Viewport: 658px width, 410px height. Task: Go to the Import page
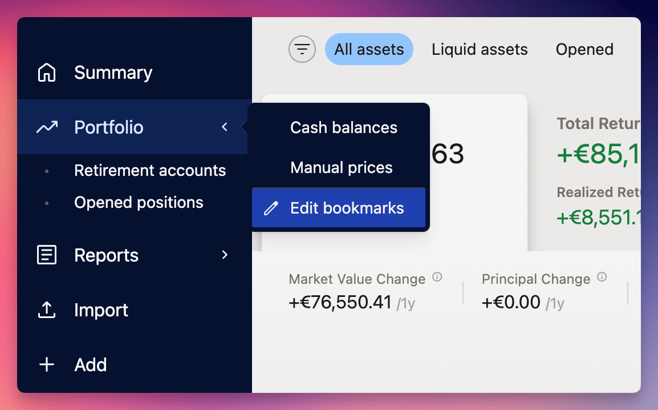(135, 310)
